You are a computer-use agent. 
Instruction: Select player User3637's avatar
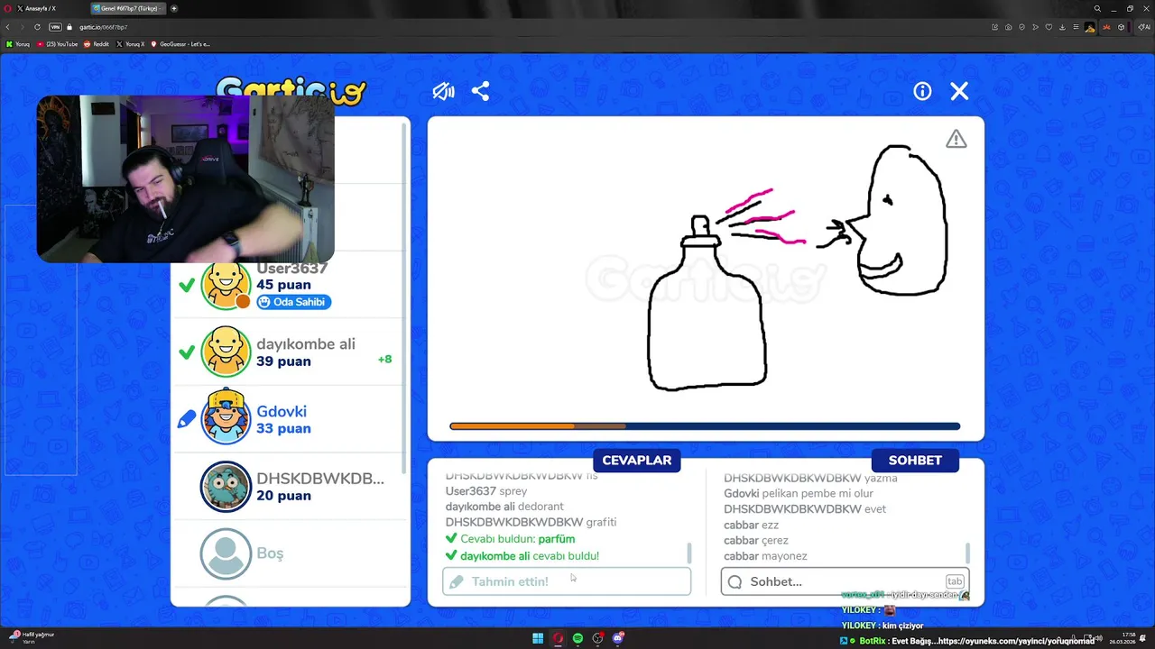click(225, 285)
